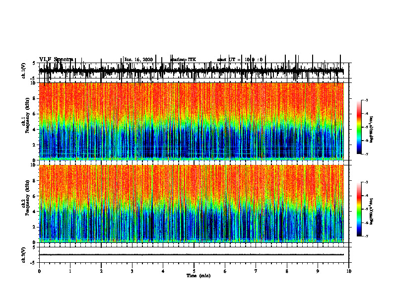Screen dimensions: 393x304
Task: Click the '5' tick on ch.1(V) axis
Action: 34,63
